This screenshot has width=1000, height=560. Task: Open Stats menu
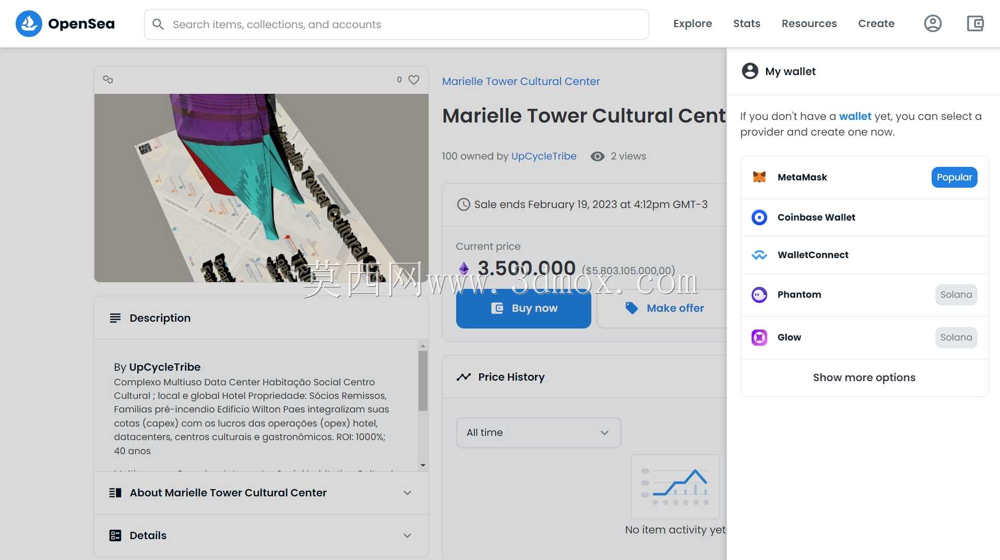[x=747, y=23]
